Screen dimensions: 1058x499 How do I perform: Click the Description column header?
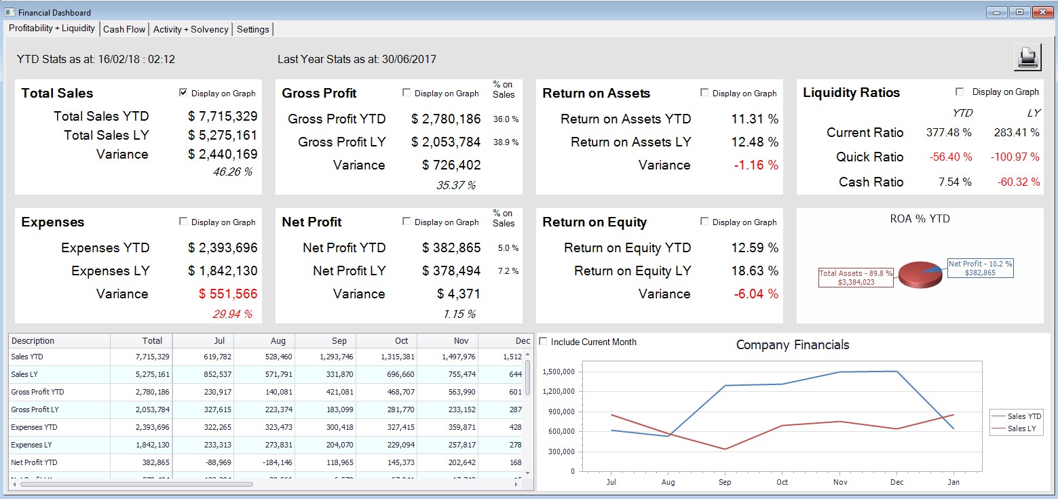[59, 341]
